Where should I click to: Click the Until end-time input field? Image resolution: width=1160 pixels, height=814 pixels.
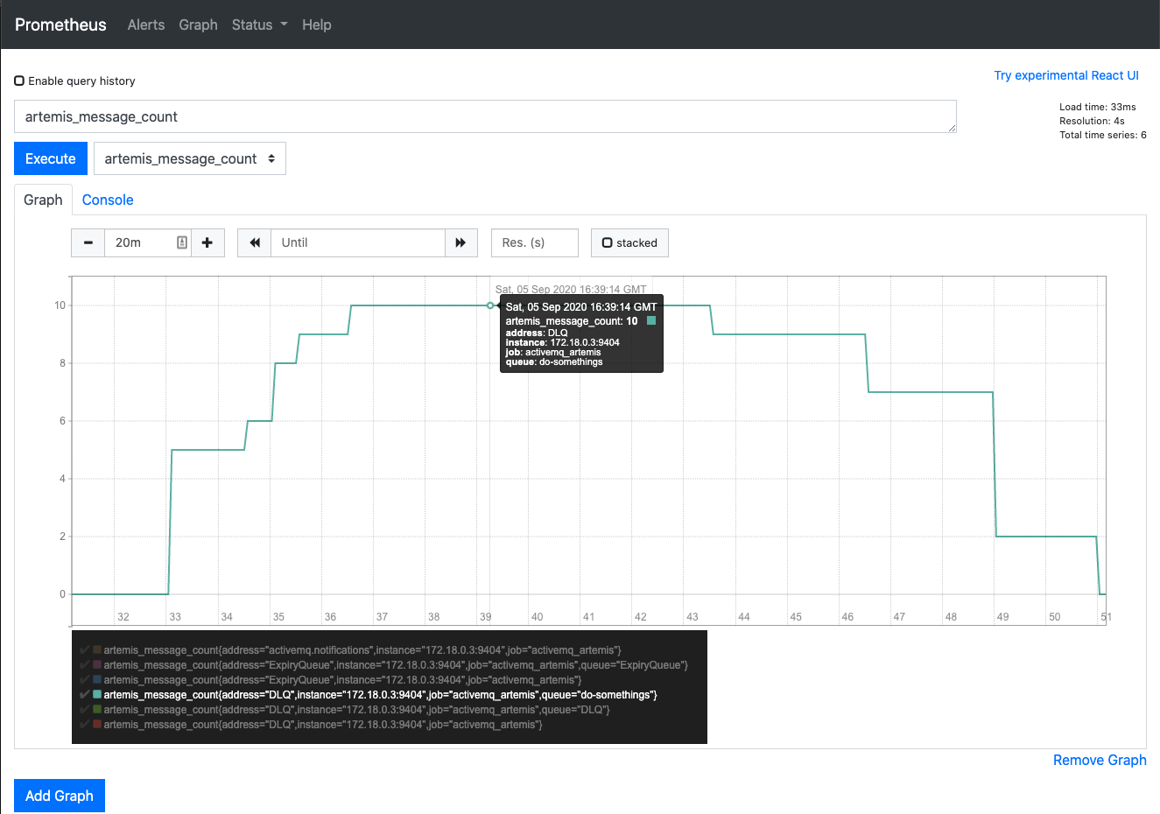pyautogui.click(x=358, y=242)
